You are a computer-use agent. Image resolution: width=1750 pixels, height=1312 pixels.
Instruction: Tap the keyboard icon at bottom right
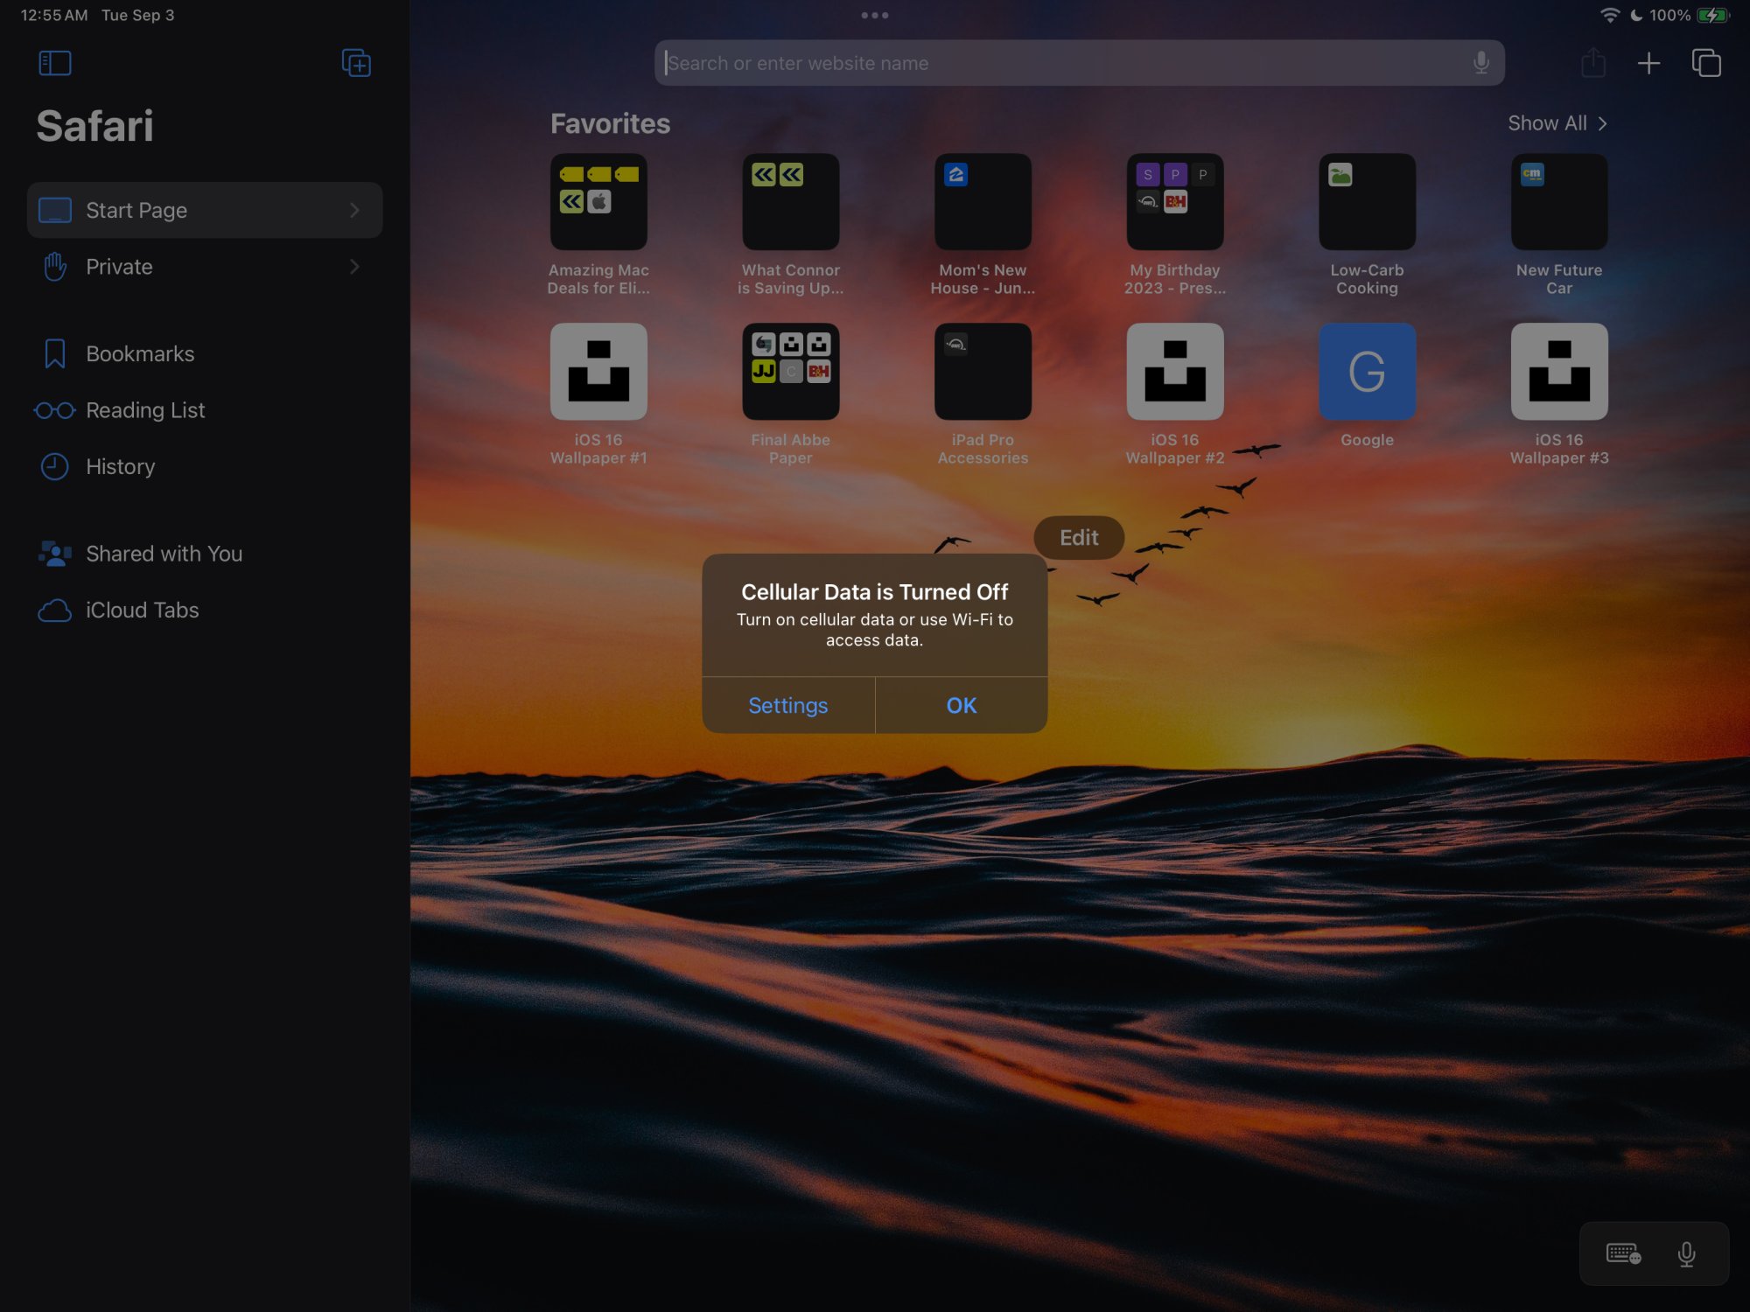point(1623,1254)
